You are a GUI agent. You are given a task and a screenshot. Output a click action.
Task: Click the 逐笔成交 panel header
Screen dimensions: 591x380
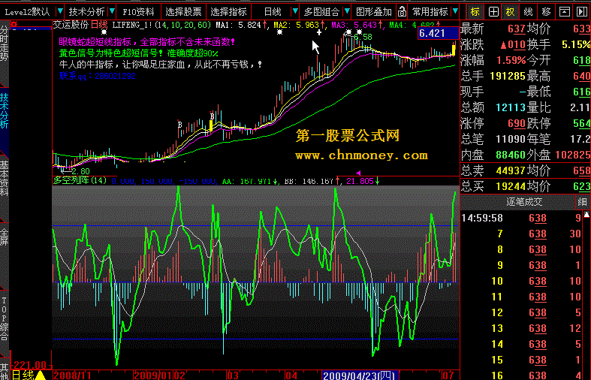[524, 202]
